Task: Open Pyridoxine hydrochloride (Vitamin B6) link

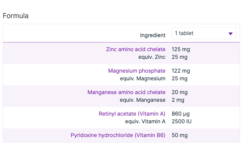Action: (x=118, y=135)
